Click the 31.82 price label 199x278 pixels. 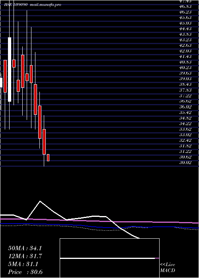click(185, 146)
